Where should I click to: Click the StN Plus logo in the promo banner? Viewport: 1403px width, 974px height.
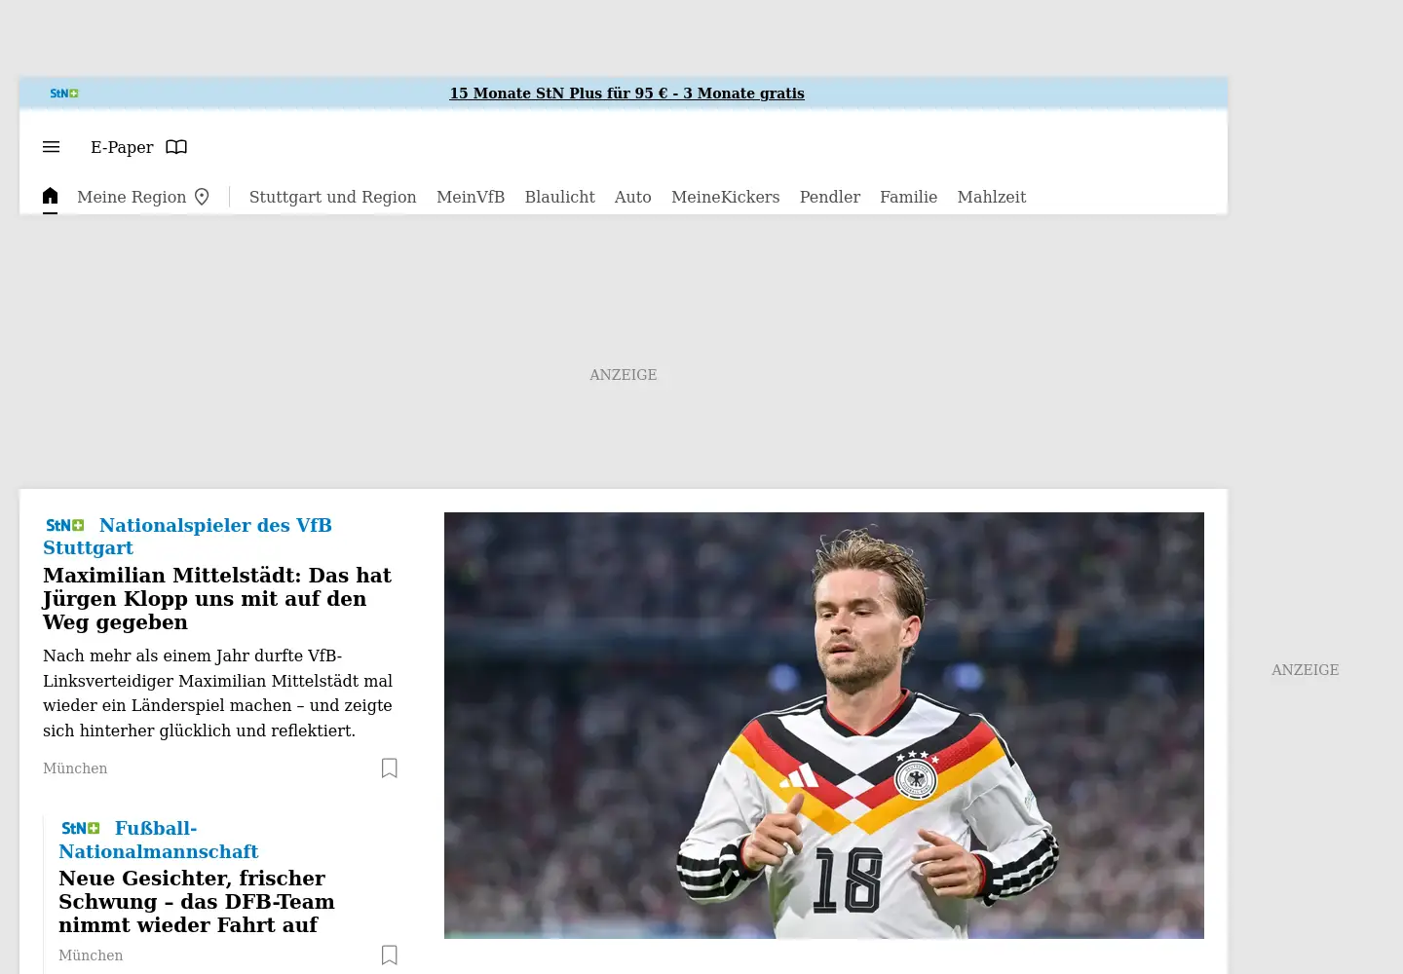pyautogui.click(x=64, y=94)
